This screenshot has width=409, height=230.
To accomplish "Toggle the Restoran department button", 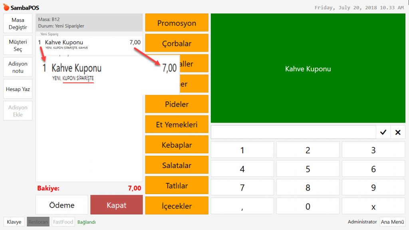I will tap(38, 222).
